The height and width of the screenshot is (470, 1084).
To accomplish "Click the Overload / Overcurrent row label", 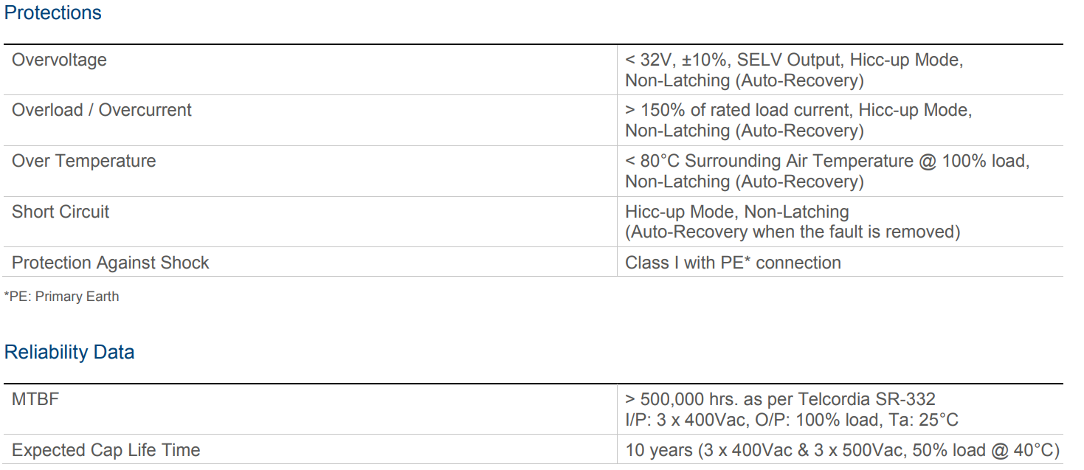I will pos(101,111).
